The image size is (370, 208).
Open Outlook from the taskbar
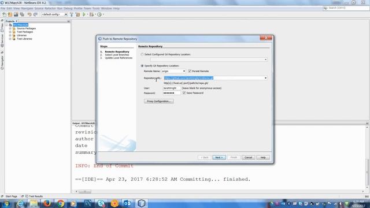tap(128, 203)
